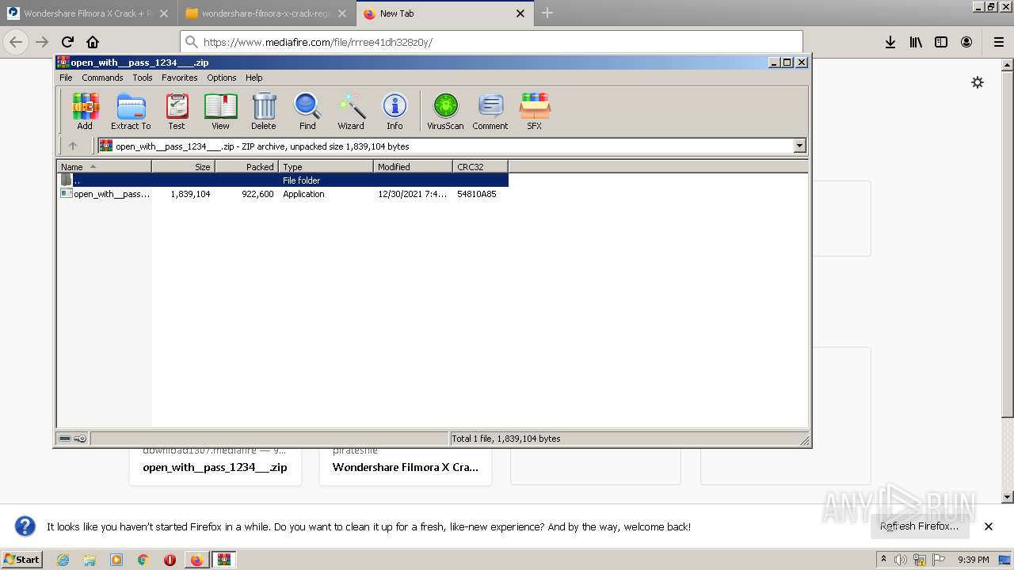Open a new Firefox tab
Screen dimensions: 1014x570
[547, 13]
